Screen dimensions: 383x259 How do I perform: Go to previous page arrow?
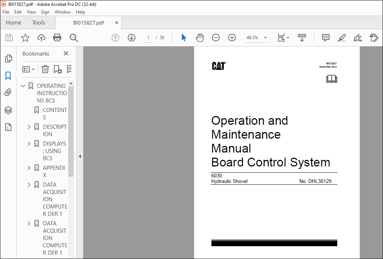coord(115,38)
